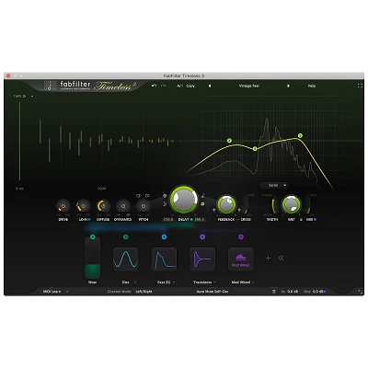Screen dimensions: 368x368
Task: Click the icon right of Feedback knob
Action: 239,210
